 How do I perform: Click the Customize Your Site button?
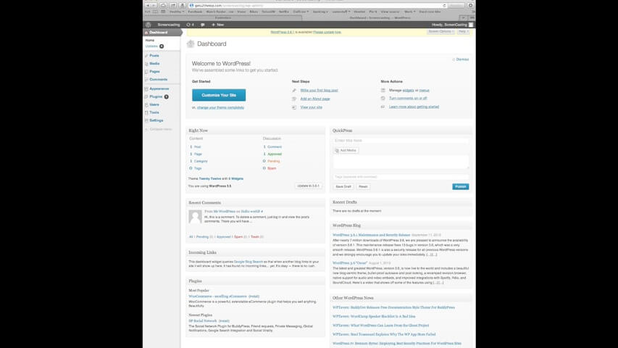click(x=219, y=95)
